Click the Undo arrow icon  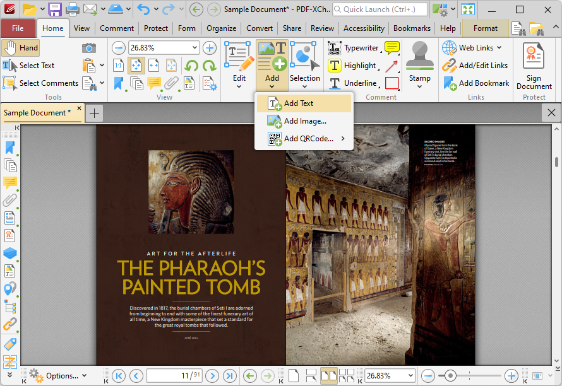(x=143, y=9)
